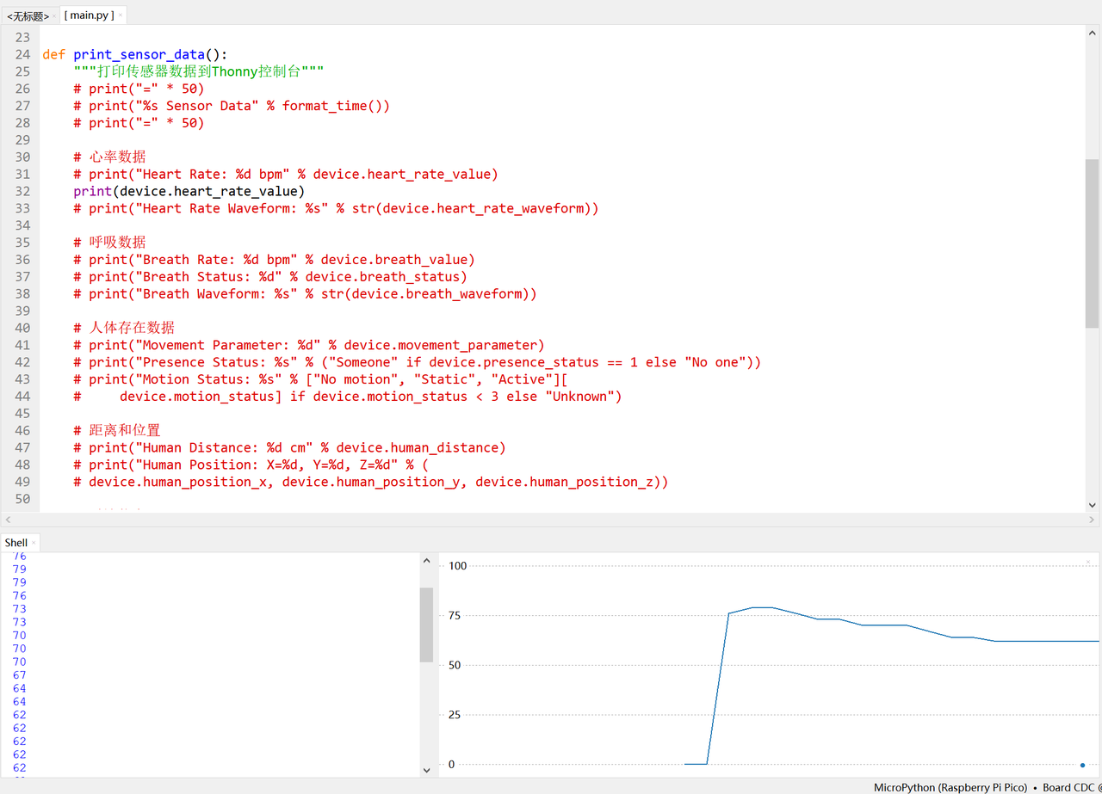This screenshot has height=794, width=1102.
Task: Close the <无标题> tab with its x
Action: click(54, 16)
